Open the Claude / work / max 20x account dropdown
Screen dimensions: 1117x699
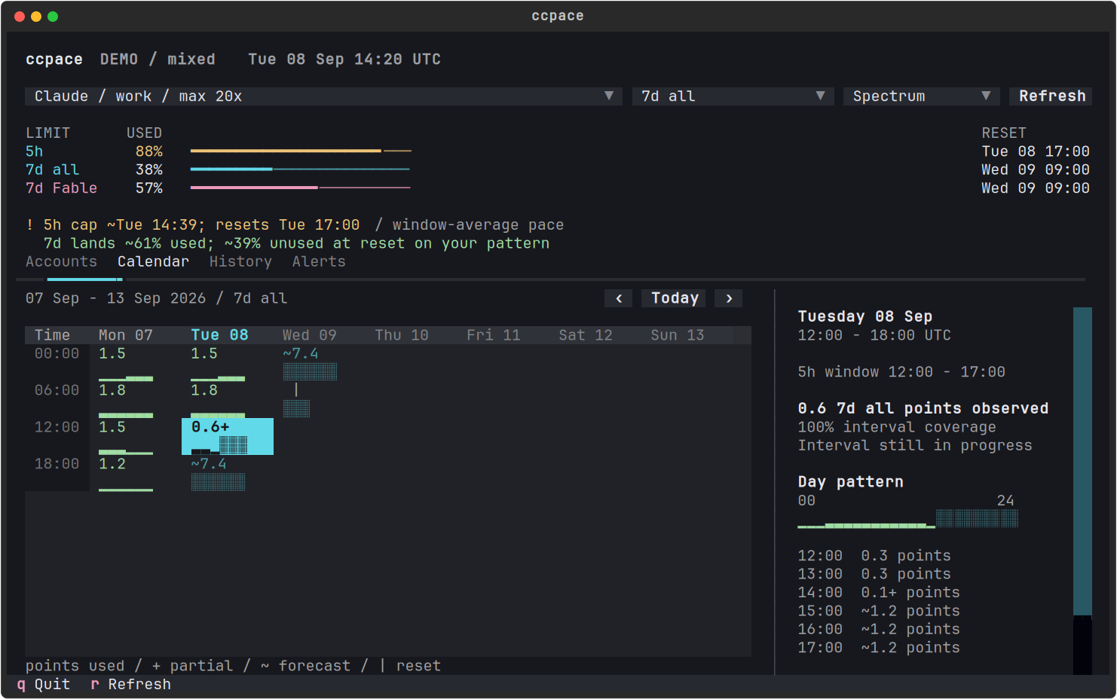[323, 96]
